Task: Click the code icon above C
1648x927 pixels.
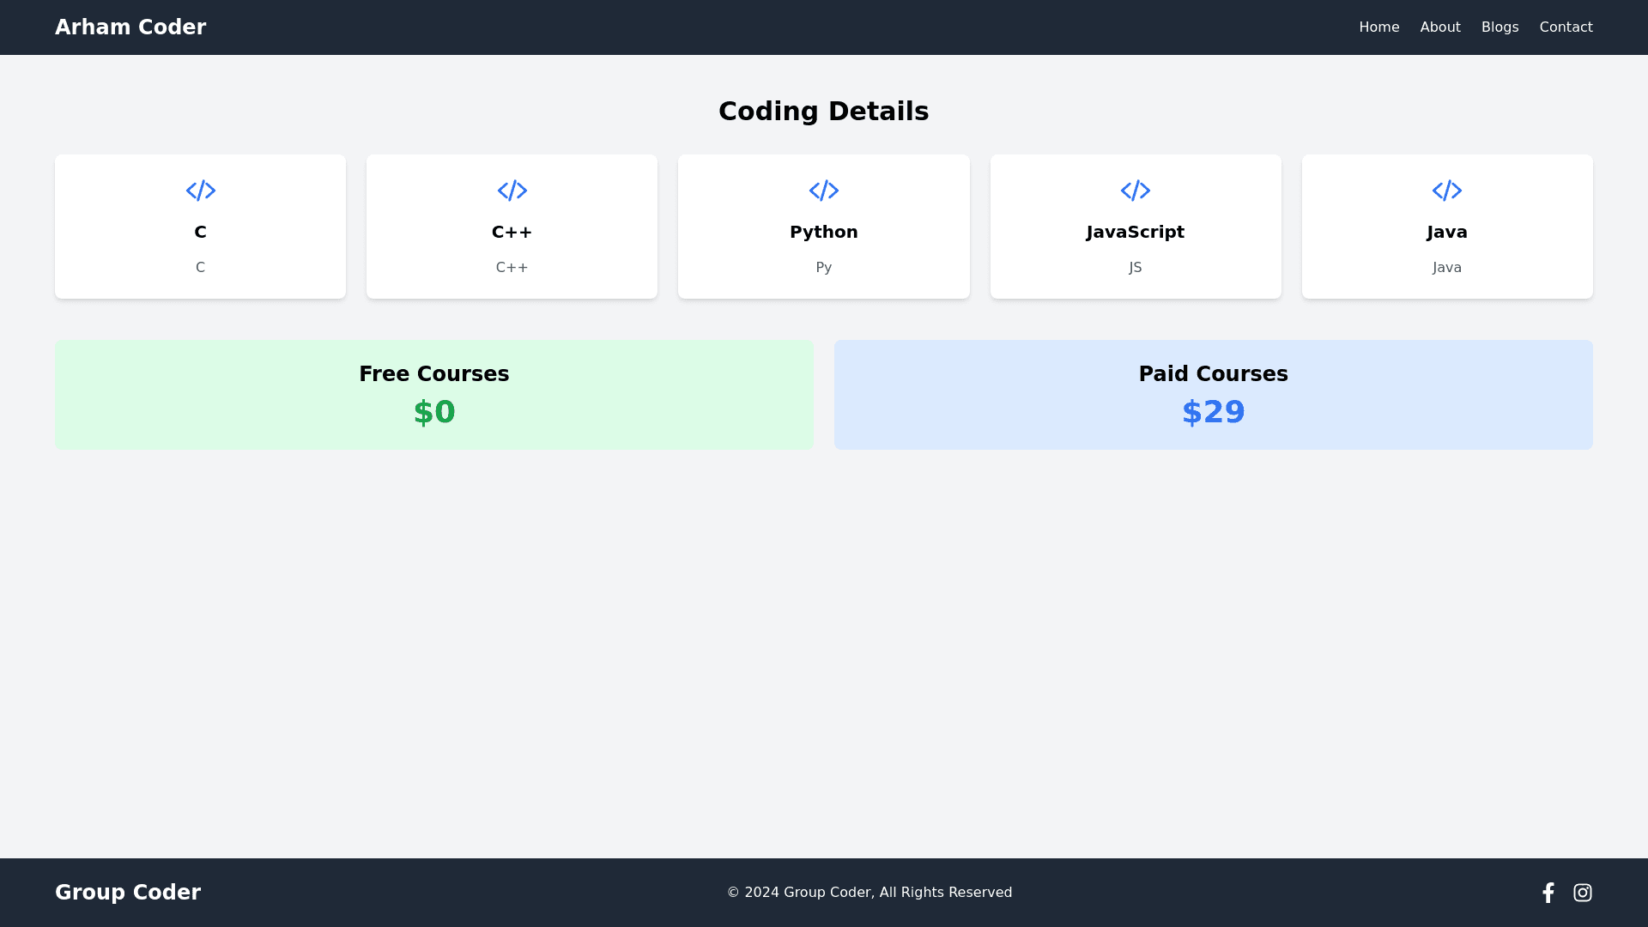Action: point(200,191)
